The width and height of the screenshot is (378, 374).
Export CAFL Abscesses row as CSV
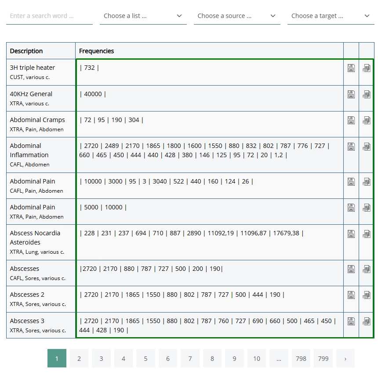[x=366, y=269]
